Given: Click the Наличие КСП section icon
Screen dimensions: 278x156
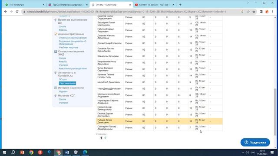Looking at the screenshot, I should tap(56, 95).
